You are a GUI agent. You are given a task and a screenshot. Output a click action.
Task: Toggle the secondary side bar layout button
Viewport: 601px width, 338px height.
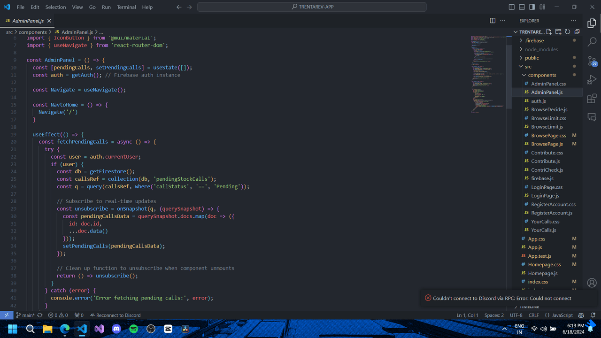532,7
